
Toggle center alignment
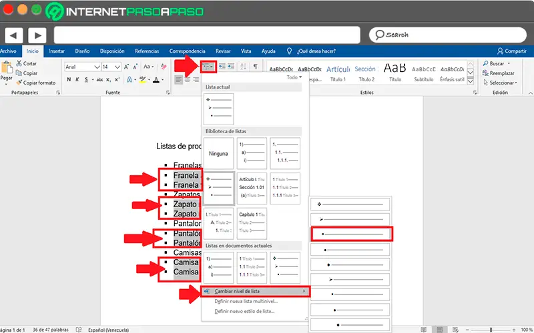(188, 80)
